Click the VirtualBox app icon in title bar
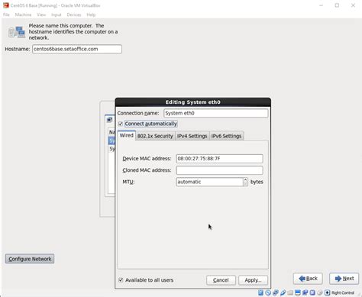This screenshot has width=362, height=297. [5, 5]
